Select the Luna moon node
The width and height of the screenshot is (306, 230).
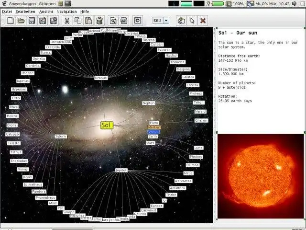(198, 148)
